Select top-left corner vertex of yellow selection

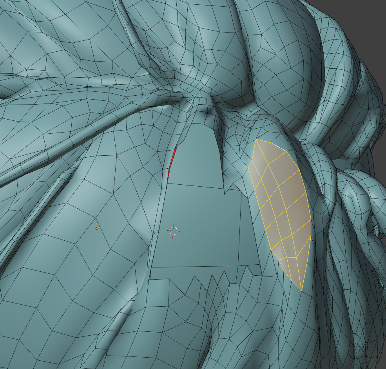pyautogui.click(x=256, y=140)
